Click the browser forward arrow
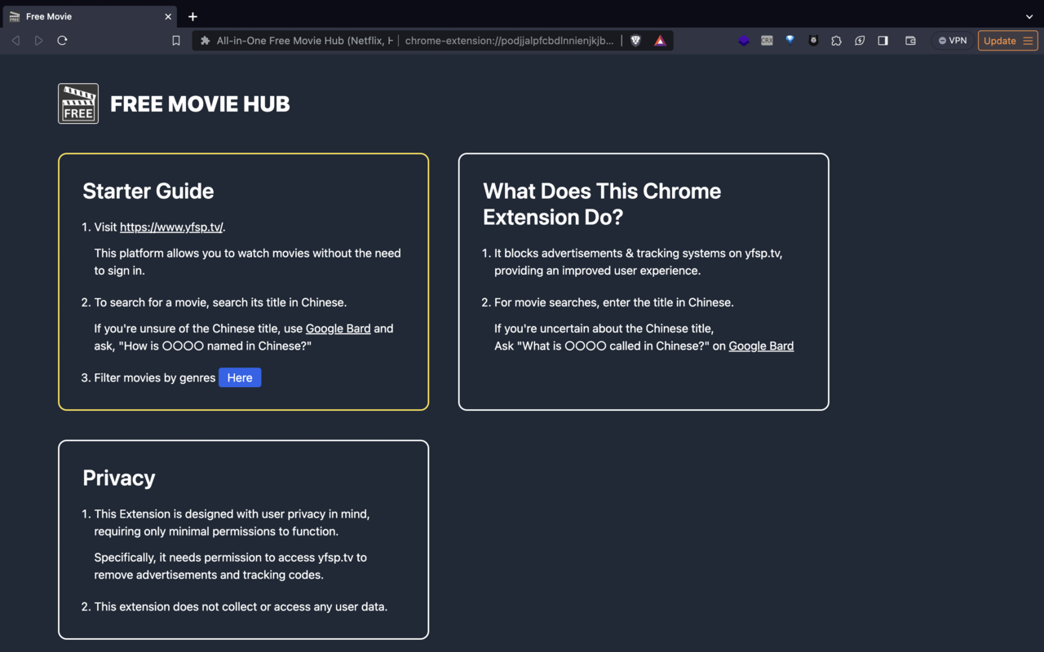The height and width of the screenshot is (652, 1044). click(38, 40)
